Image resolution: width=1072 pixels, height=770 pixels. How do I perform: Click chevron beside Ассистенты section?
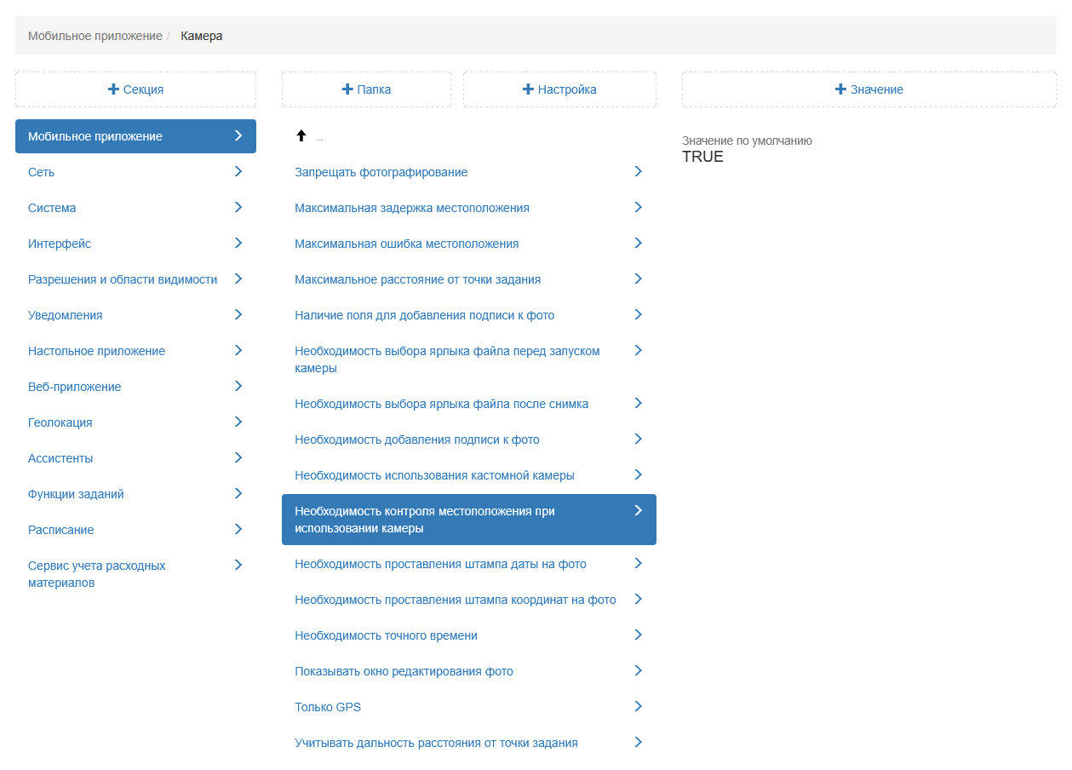click(238, 458)
